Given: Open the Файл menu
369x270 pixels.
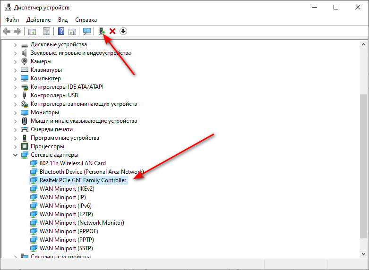Looking at the screenshot, I should coord(12,20).
